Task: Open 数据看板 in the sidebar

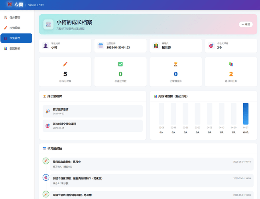Action: (x=16, y=49)
